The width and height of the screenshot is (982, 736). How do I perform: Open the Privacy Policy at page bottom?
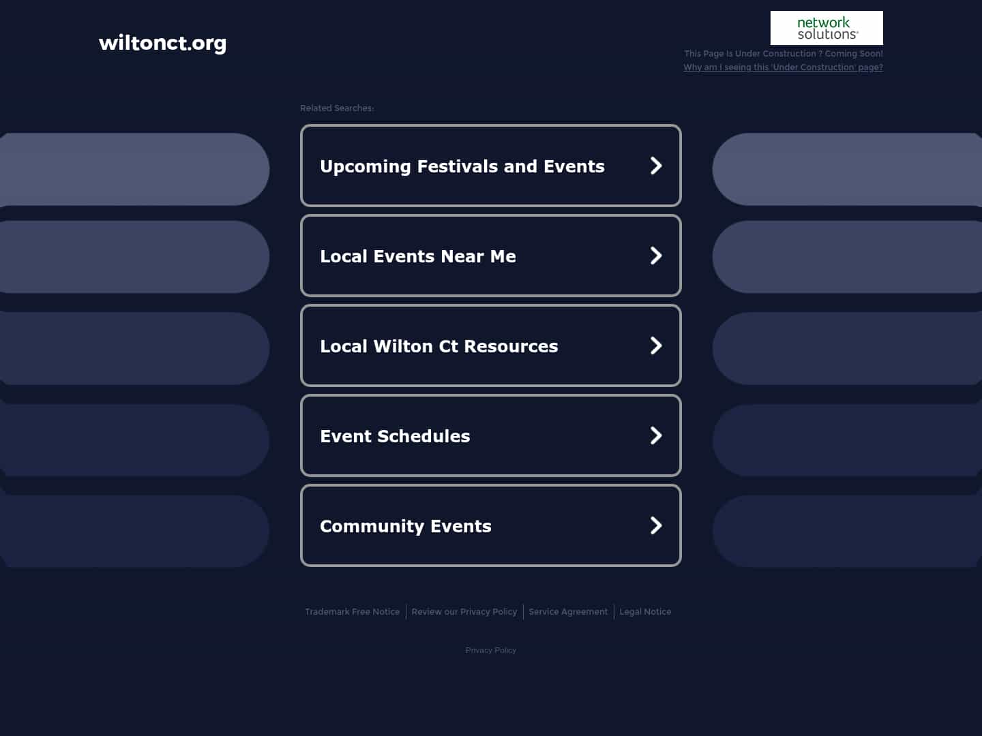coord(490,649)
